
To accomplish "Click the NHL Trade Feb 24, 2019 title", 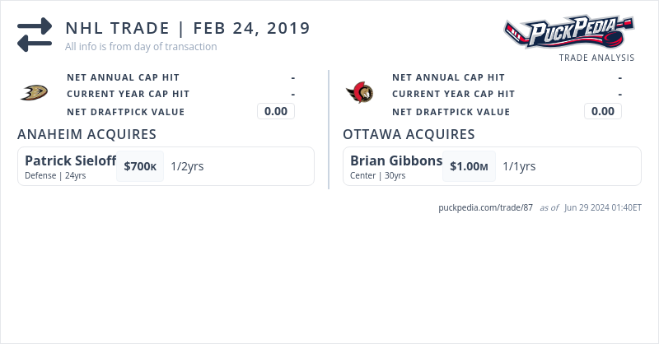I will click(188, 28).
